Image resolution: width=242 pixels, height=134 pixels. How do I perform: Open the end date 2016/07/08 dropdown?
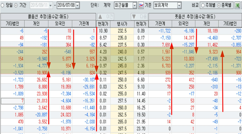point(77,5)
